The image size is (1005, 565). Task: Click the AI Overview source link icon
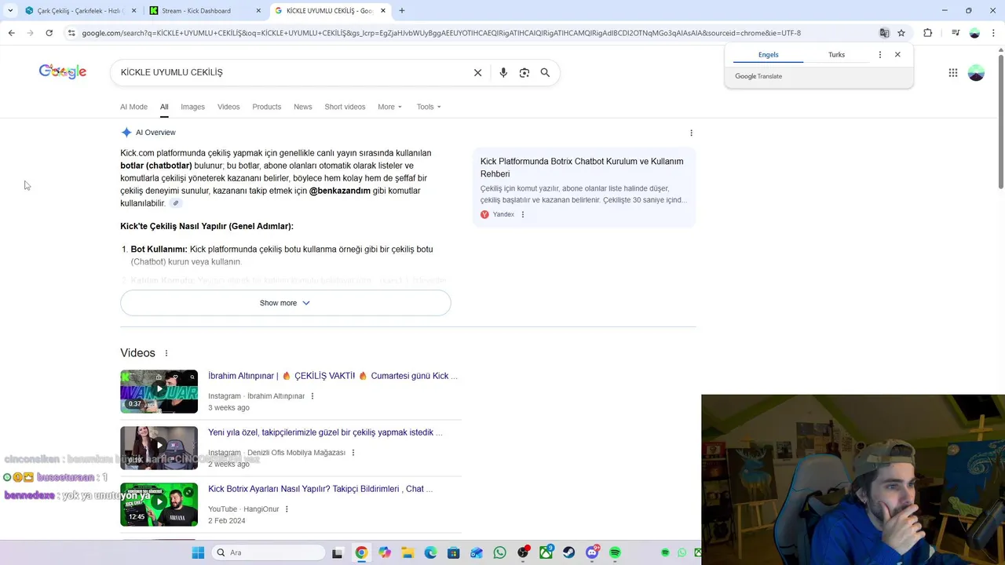(176, 203)
